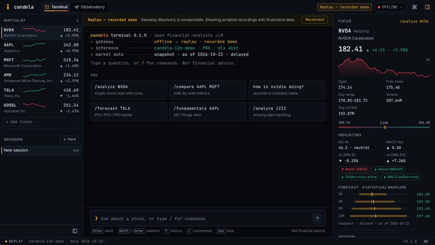Run the /forecast TSLA suggestion

point(129,112)
